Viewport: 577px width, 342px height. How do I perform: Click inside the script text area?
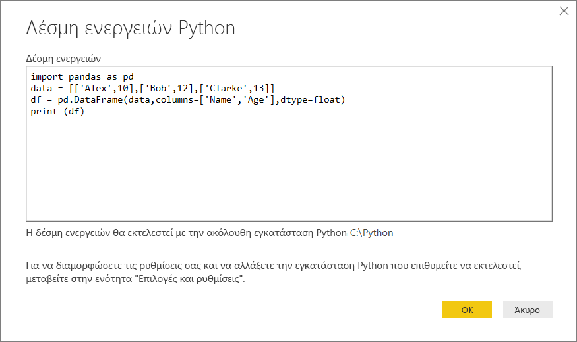pos(289,143)
